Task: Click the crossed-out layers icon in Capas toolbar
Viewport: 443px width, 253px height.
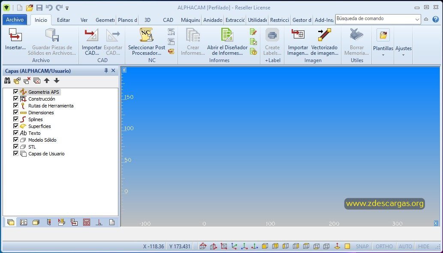Action: point(37,80)
